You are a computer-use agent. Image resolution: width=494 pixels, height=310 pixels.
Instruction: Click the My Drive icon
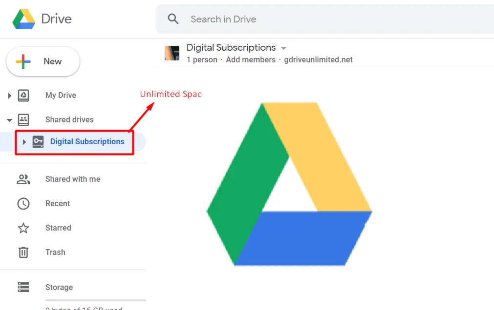click(23, 96)
